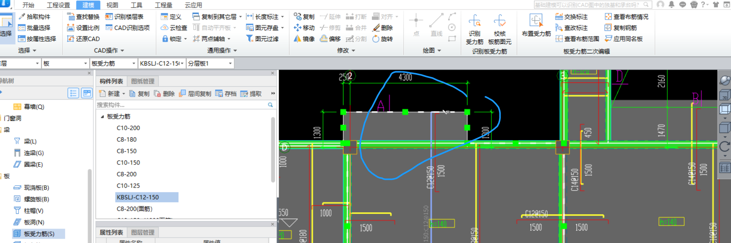The width and height of the screenshot is (731, 243).
Task: Toggle the 锁定 lock tool
Action: click(171, 39)
